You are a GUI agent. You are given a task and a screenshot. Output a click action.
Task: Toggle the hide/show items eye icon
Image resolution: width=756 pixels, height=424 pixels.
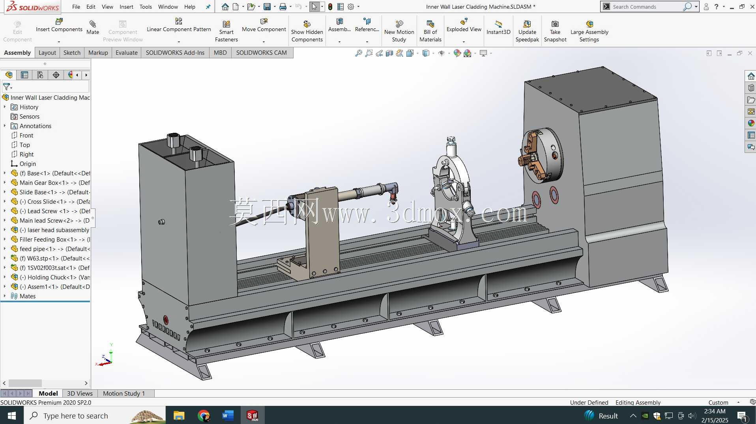coord(442,53)
